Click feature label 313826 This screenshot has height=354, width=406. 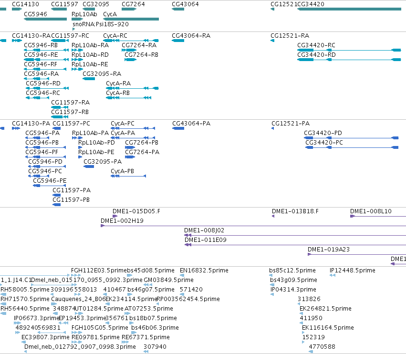[309, 299]
